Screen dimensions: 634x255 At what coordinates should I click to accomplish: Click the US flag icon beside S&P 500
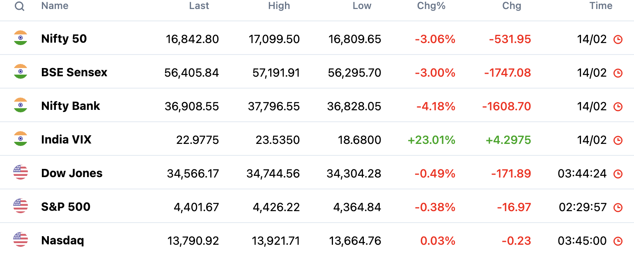point(21,206)
